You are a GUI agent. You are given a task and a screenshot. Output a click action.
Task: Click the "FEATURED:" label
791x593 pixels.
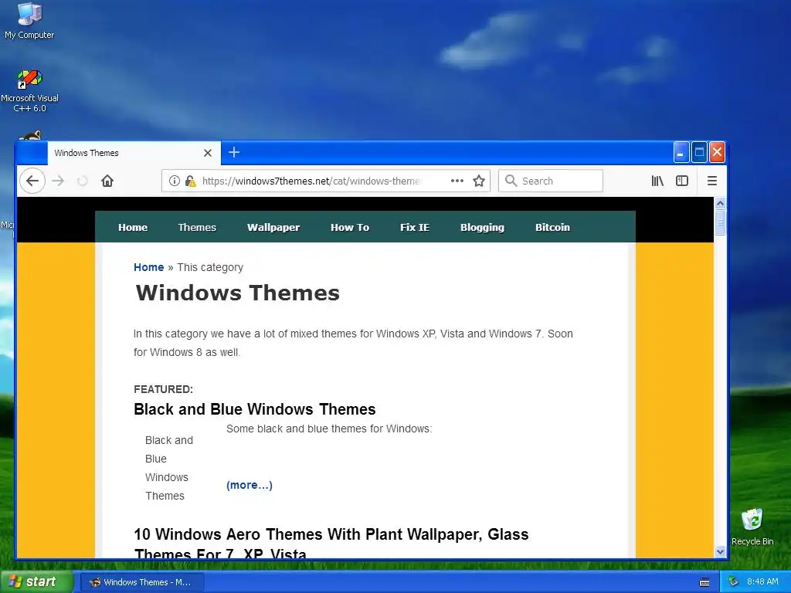pyautogui.click(x=164, y=389)
